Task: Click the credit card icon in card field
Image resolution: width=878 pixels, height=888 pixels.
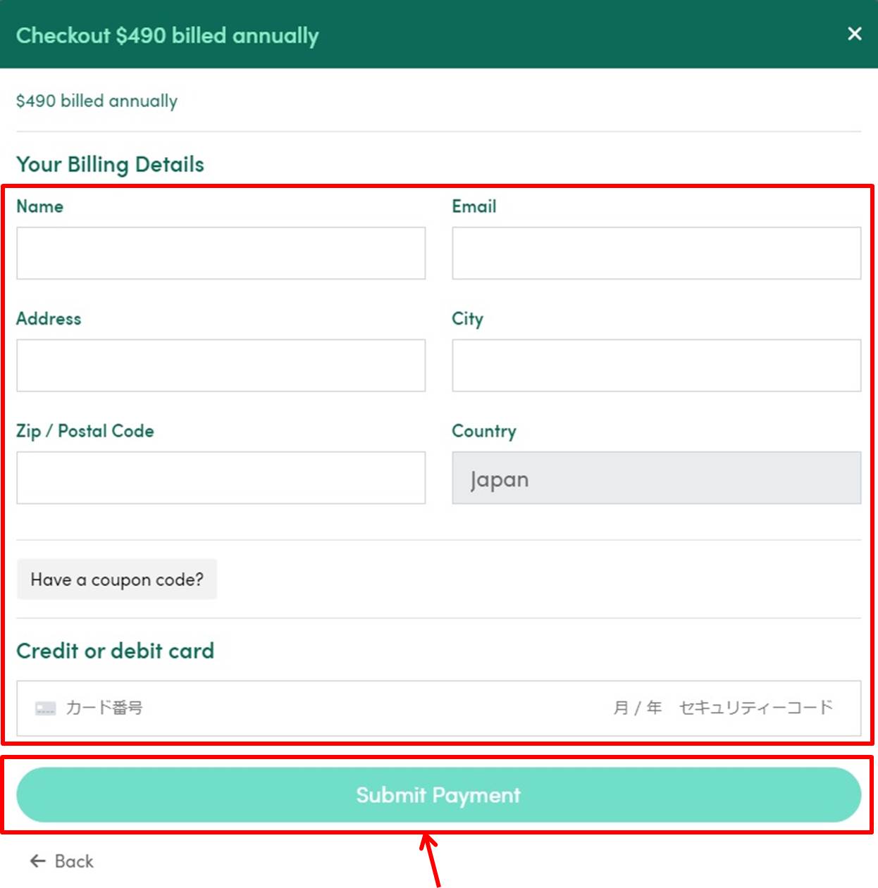Action: click(45, 708)
